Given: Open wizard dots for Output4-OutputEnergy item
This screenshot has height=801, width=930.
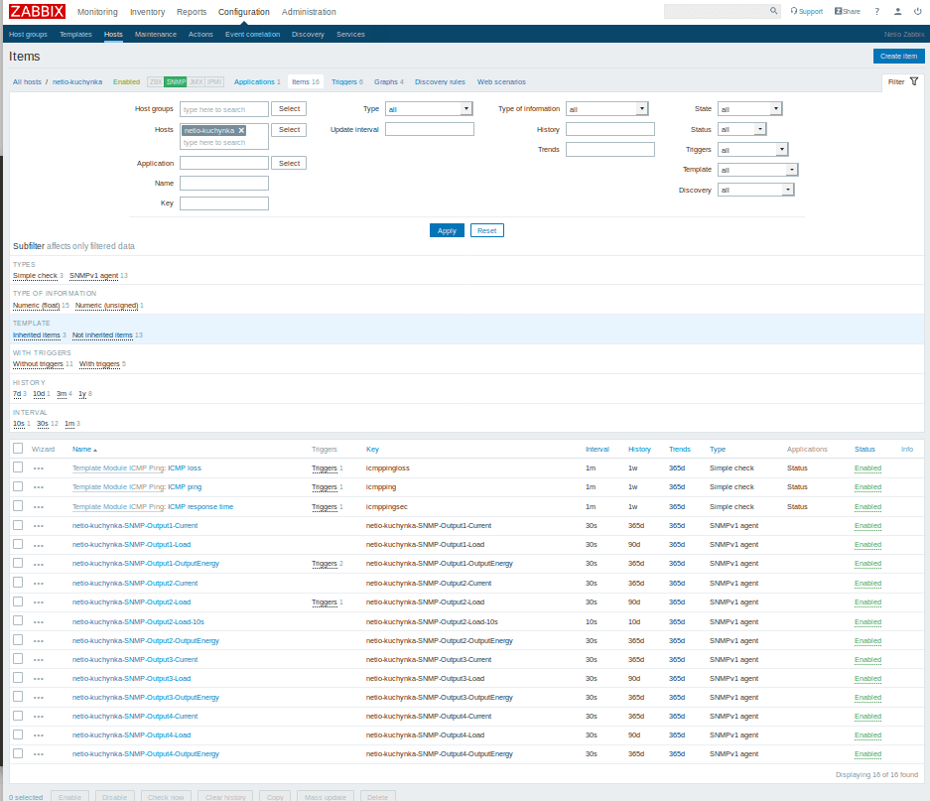Looking at the screenshot, I should coord(39,754).
